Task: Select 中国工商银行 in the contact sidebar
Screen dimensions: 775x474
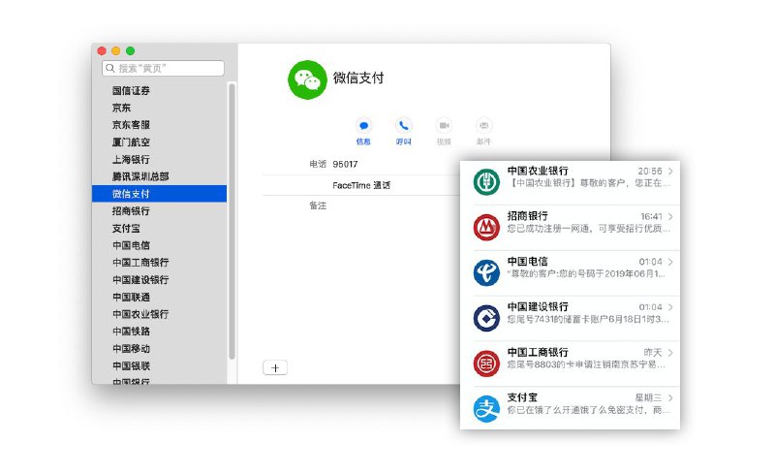Action: pyautogui.click(x=140, y=263)
